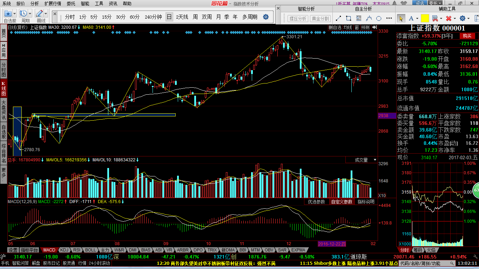Screen dimensions: 479x269
Task: Show more drawing tools via ellipsis
Action: [x=389, y=18]
